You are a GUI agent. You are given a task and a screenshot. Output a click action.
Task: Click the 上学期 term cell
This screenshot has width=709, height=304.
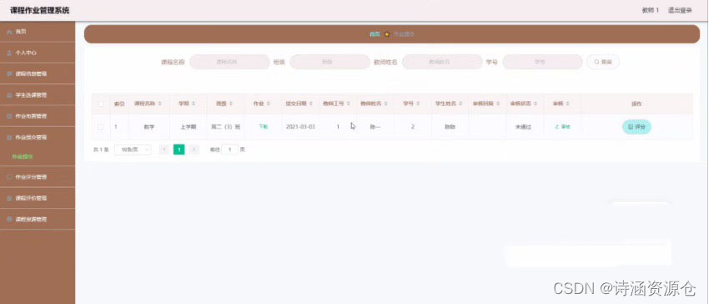[x=189, y=127]
